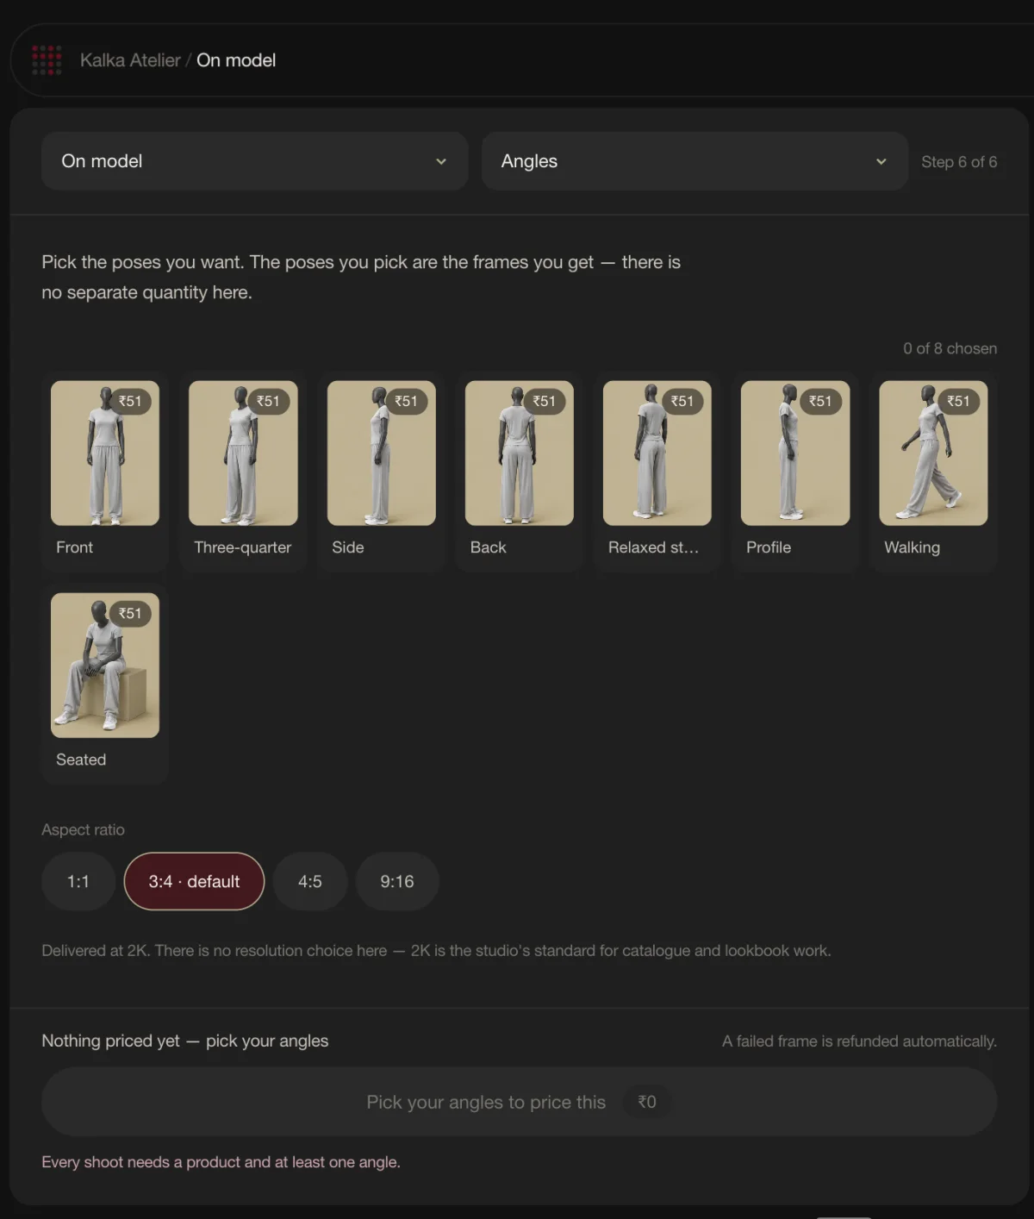Click the ₹51 price badge on Side

click(406, 401)
